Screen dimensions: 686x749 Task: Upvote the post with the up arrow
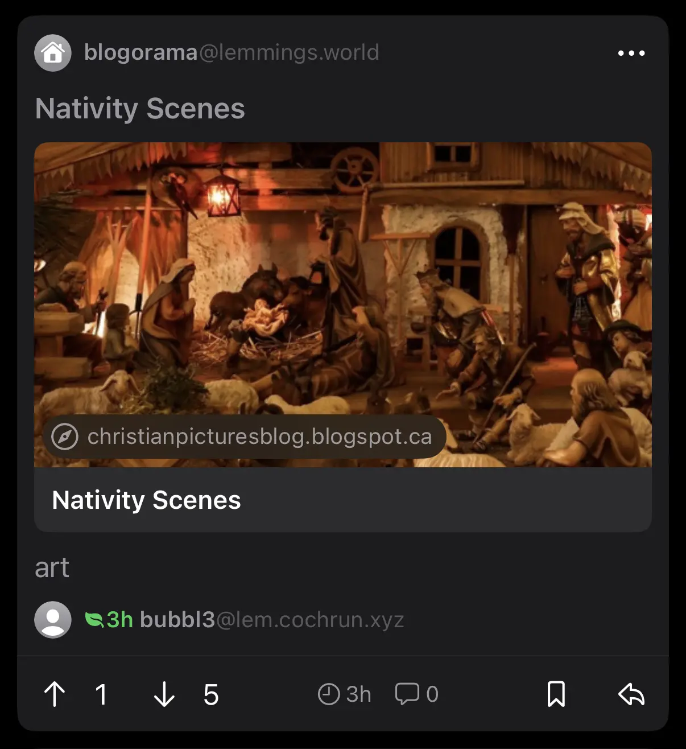point(55,694)
